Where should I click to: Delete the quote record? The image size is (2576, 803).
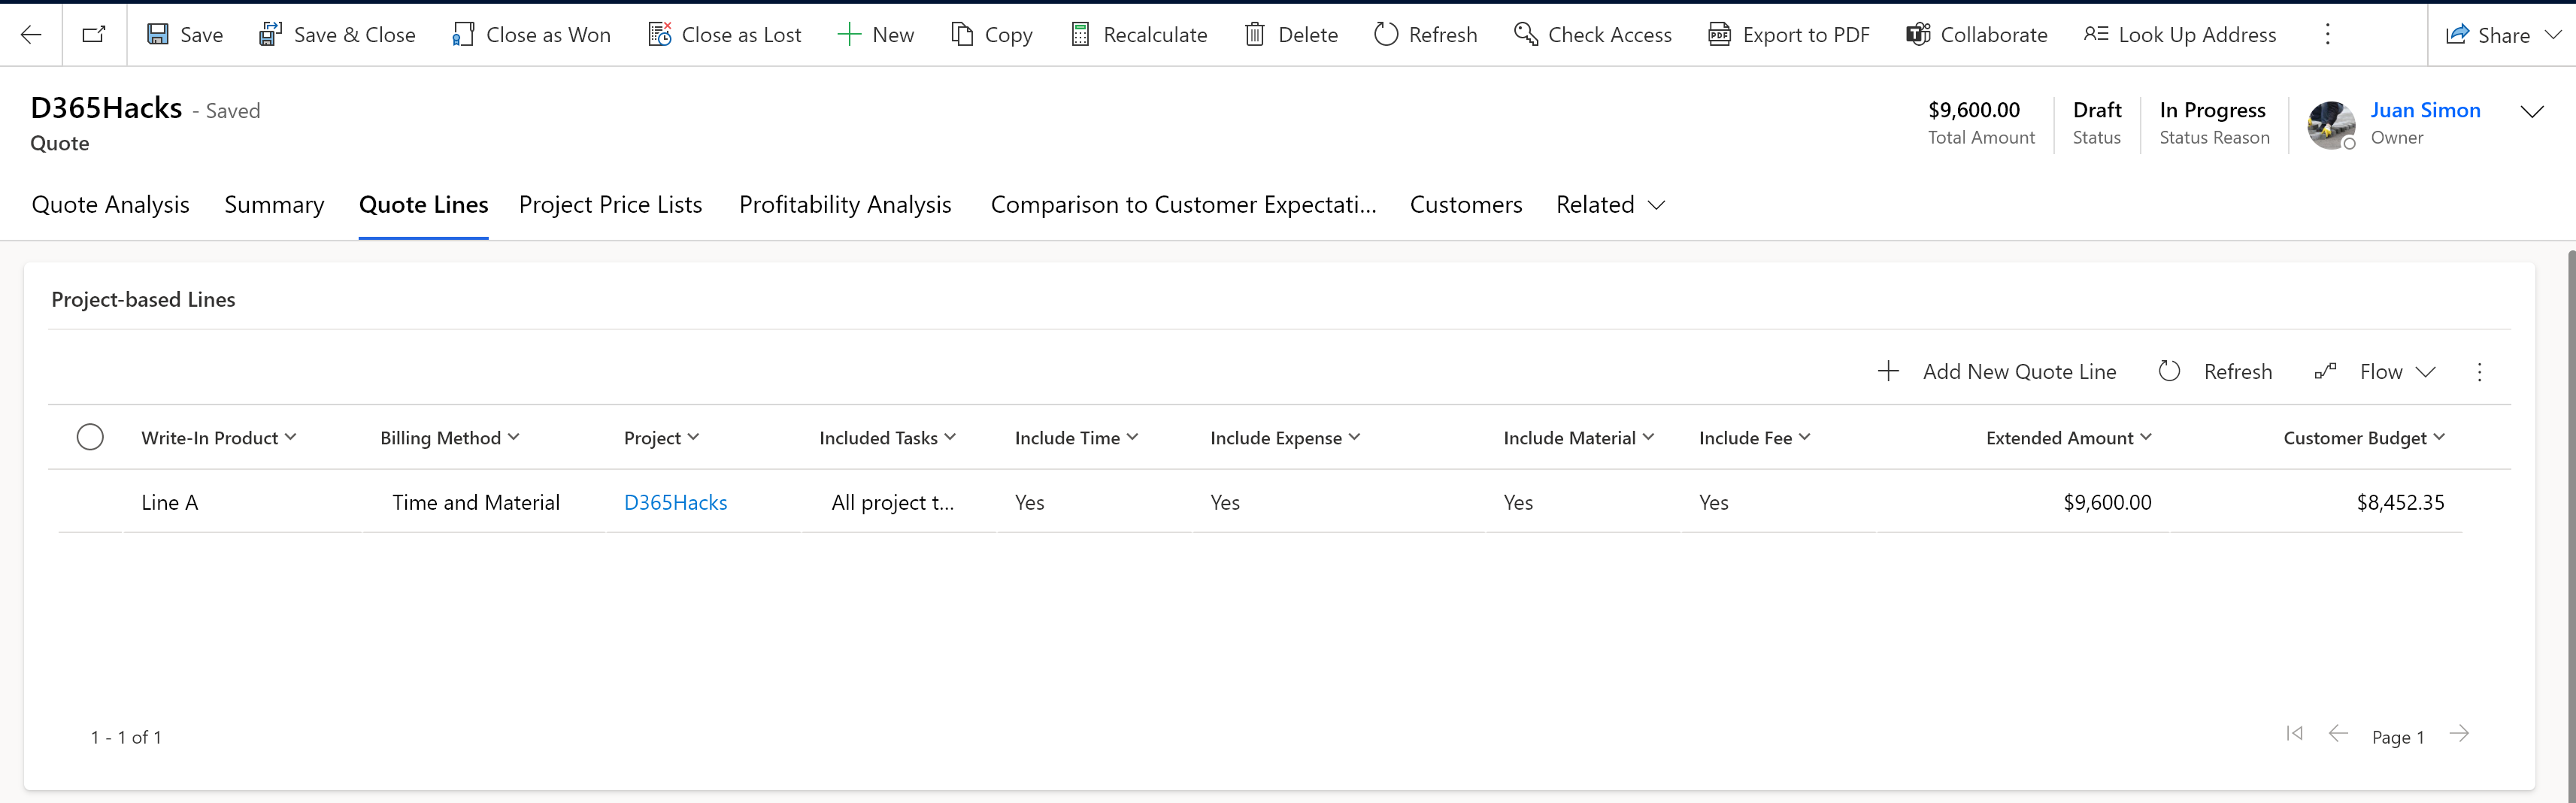1291,35
